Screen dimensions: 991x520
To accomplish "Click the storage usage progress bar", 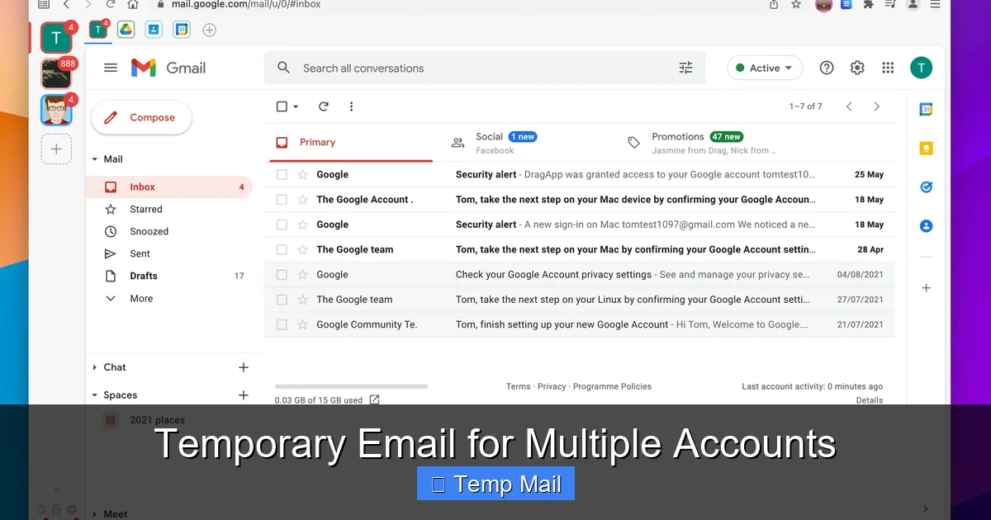I will pyautogui.click(x=351, y=386).
